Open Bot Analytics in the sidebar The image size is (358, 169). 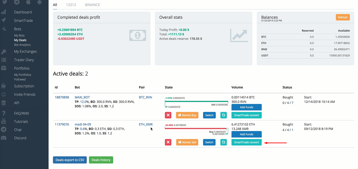point(22,45)
